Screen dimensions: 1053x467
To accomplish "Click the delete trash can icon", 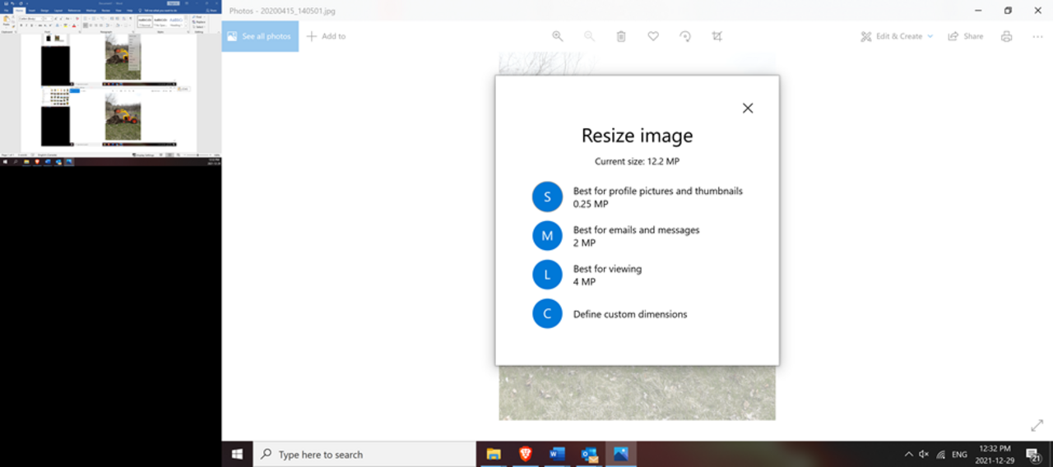I will tap(621, 36).
